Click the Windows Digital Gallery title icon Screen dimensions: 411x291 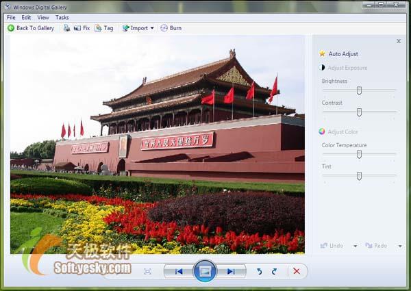tap(8, 7)
